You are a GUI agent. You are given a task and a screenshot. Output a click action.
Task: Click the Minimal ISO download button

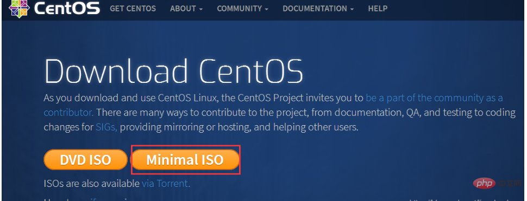click(x=185, y=160)
